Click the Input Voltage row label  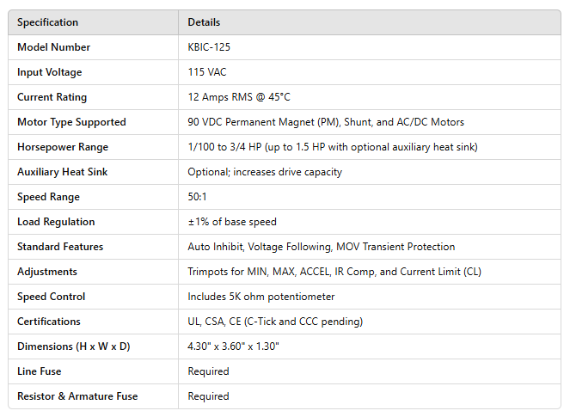point(49,72)
